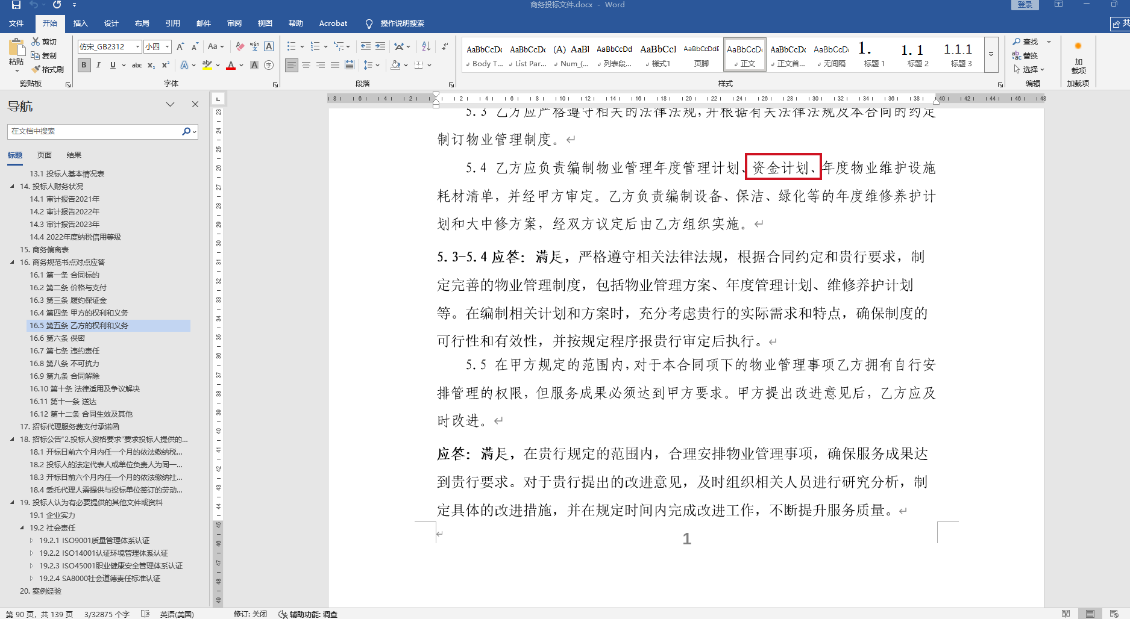Expand the styles gallery more button
The width and height of the screenshot is (1130, 619).
point(991,54)
